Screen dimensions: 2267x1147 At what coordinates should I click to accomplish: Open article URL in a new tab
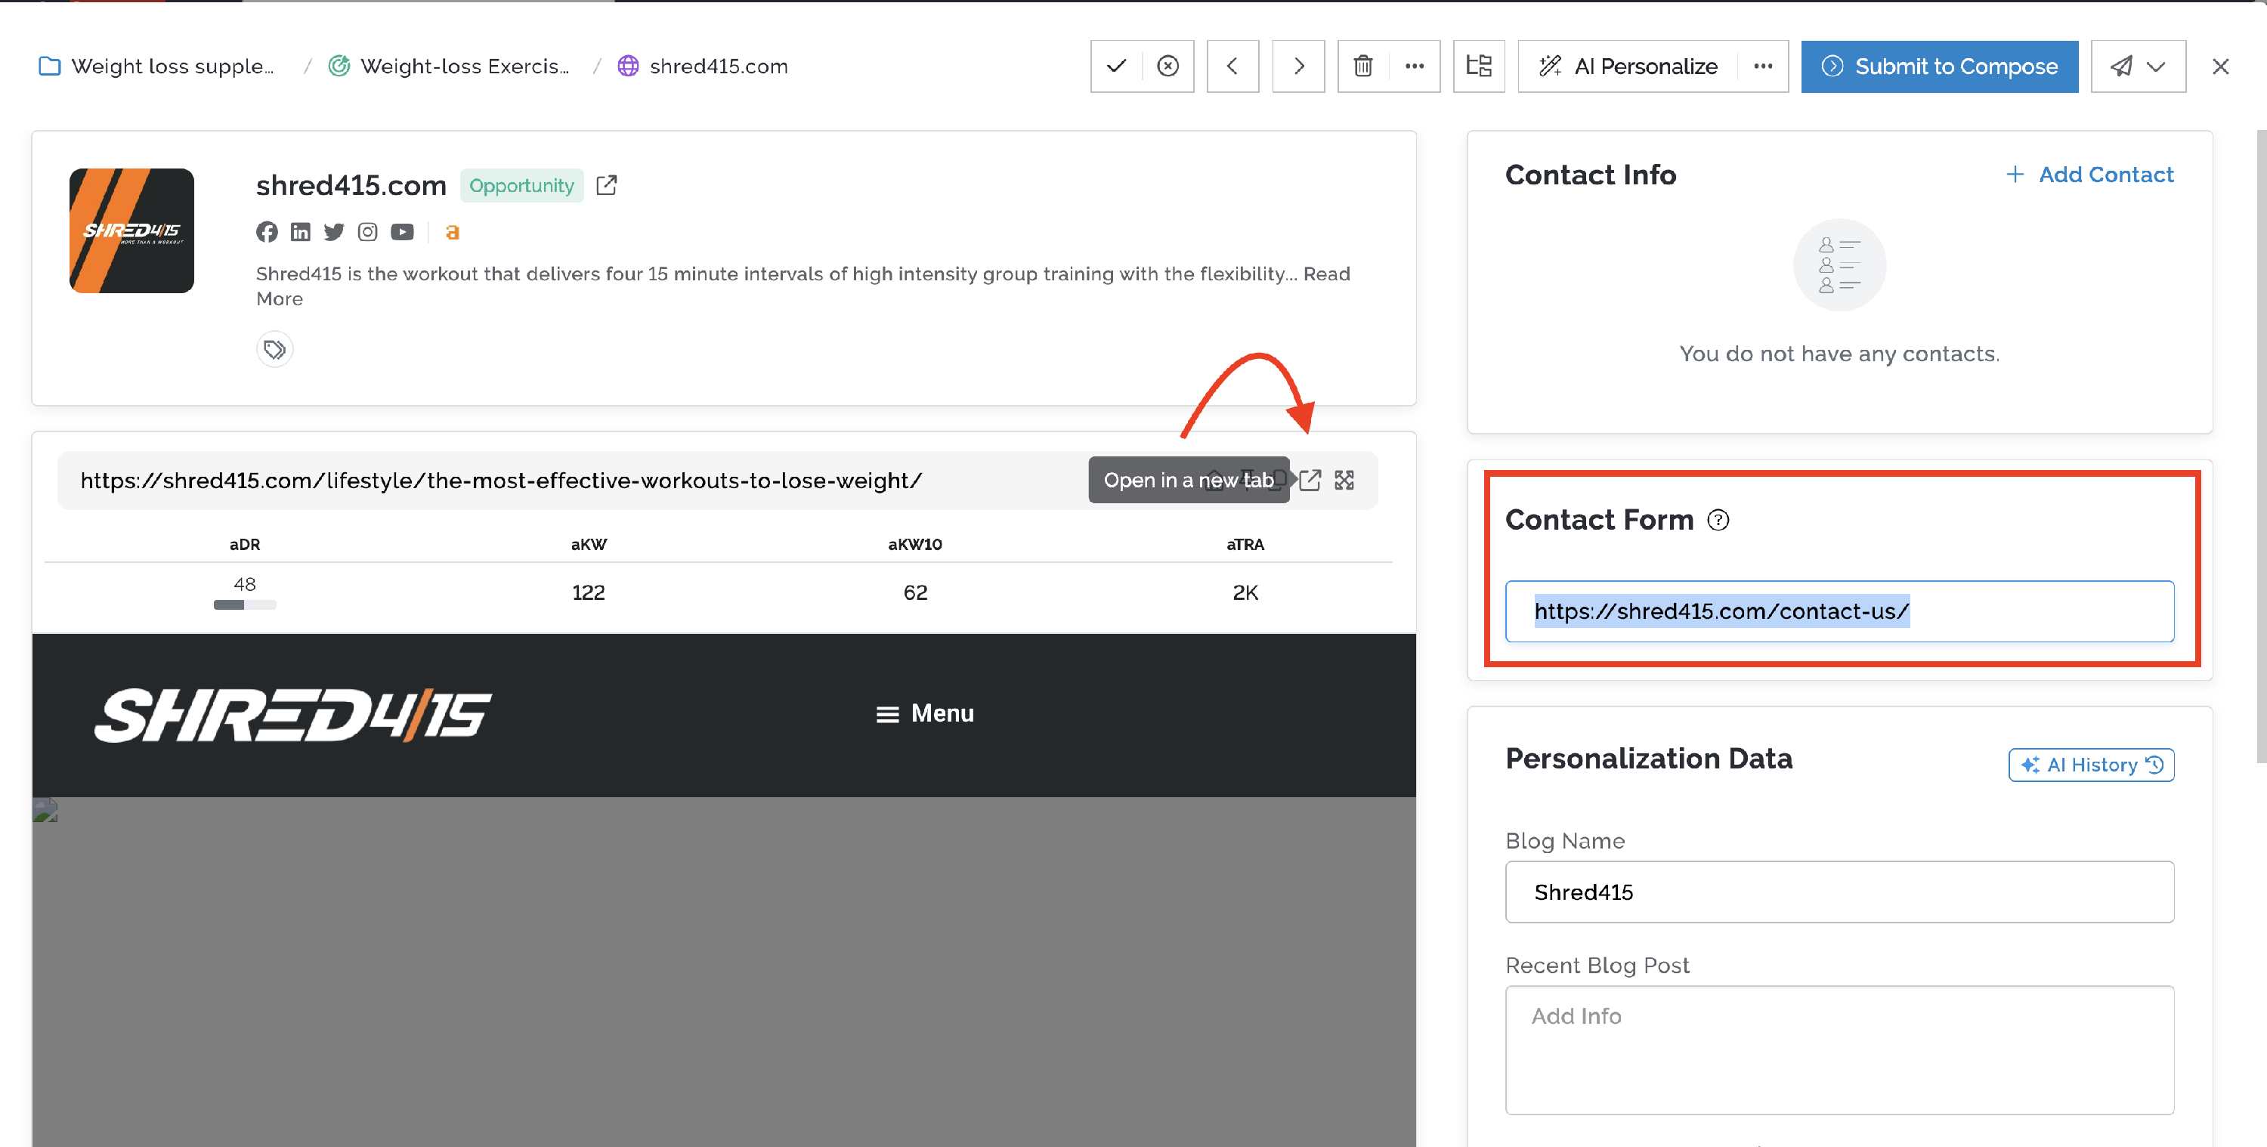[1310, 480]
